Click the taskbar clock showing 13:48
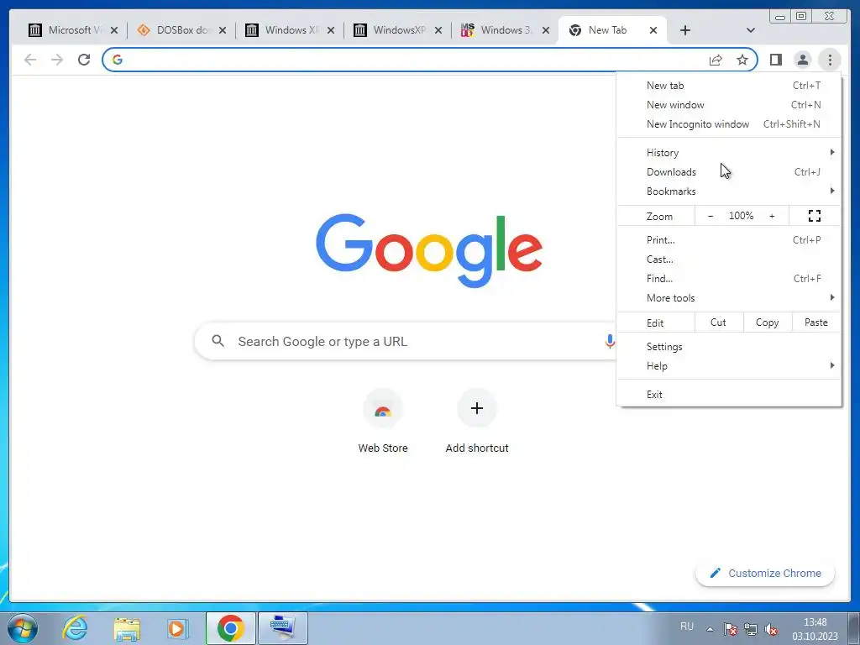The image size is (860, 645). 815,629
